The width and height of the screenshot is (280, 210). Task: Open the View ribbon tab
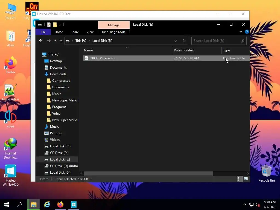(90, 32)
